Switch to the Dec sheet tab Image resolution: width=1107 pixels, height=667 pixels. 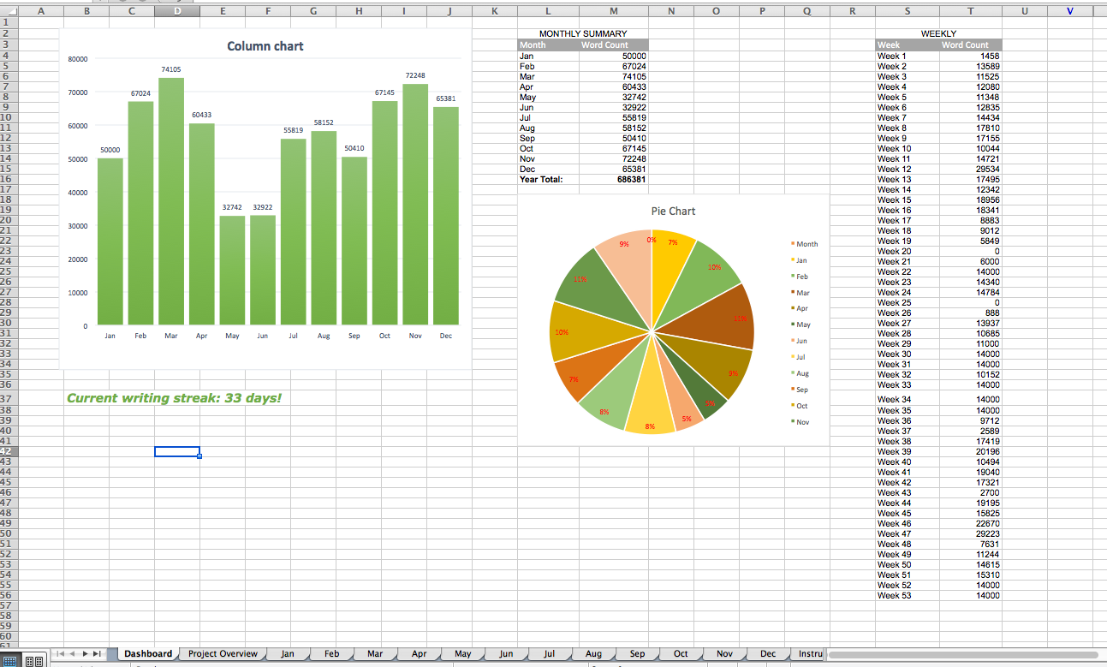768,654
